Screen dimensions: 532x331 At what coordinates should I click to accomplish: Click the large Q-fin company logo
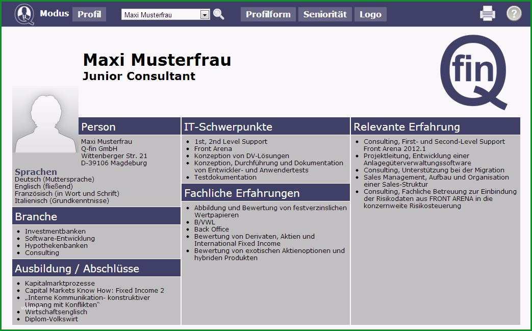pyautogui.click(x=474, y=72)
